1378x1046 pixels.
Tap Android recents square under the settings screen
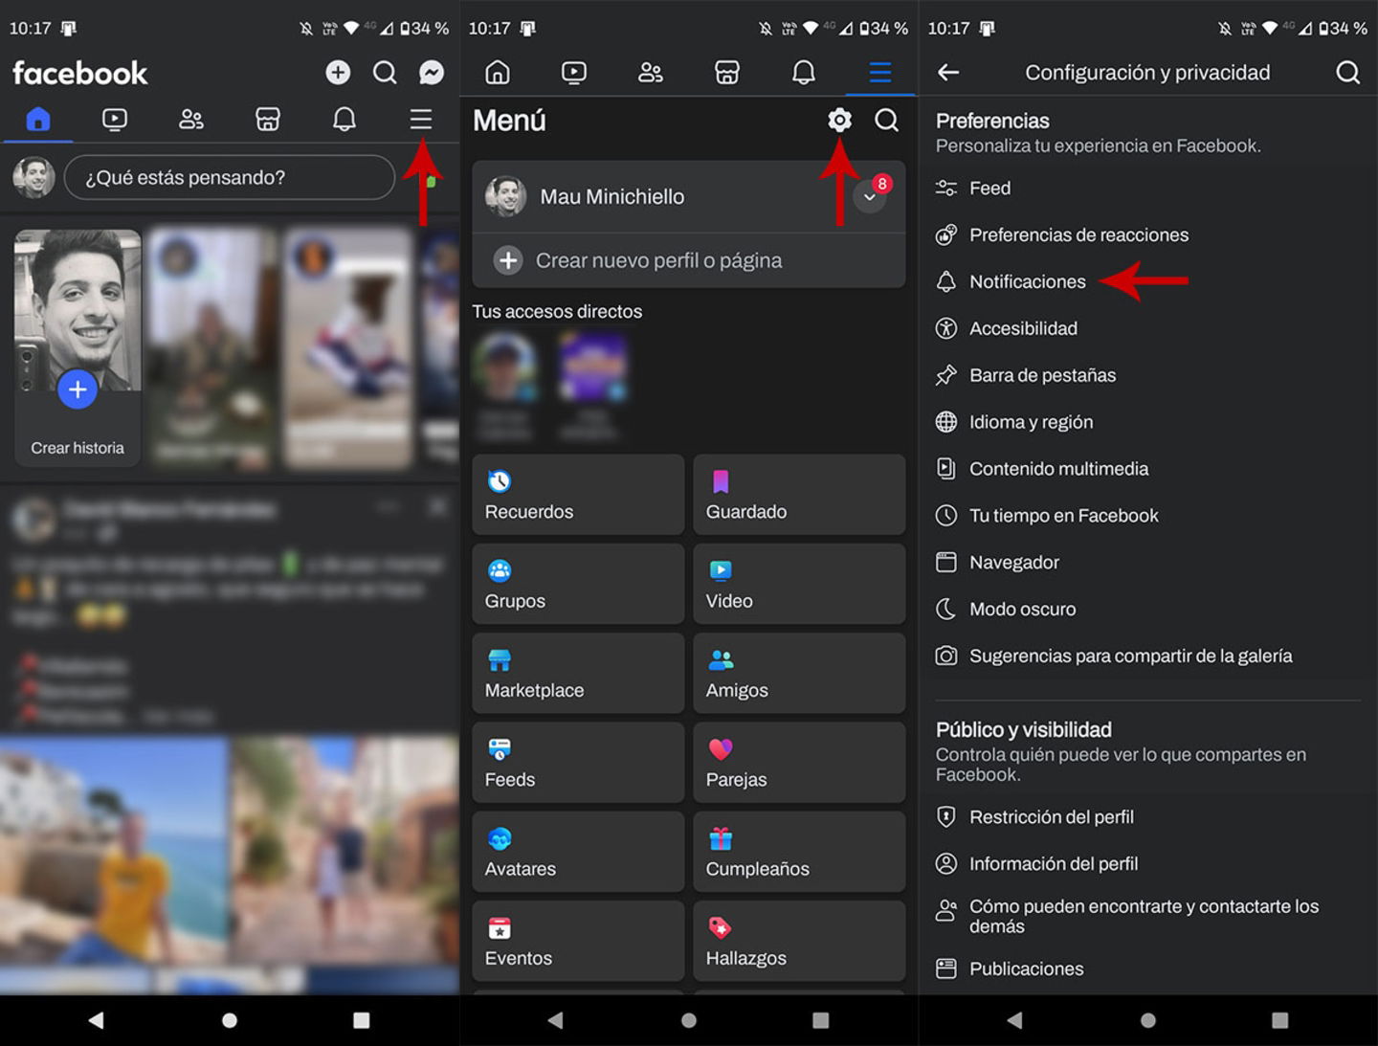1280,1021
